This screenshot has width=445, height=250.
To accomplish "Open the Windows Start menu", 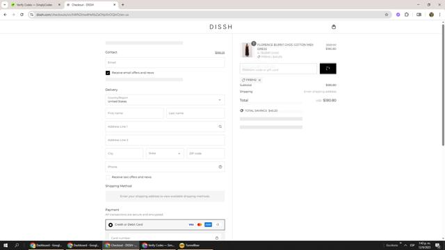I will tap(6, 245).
